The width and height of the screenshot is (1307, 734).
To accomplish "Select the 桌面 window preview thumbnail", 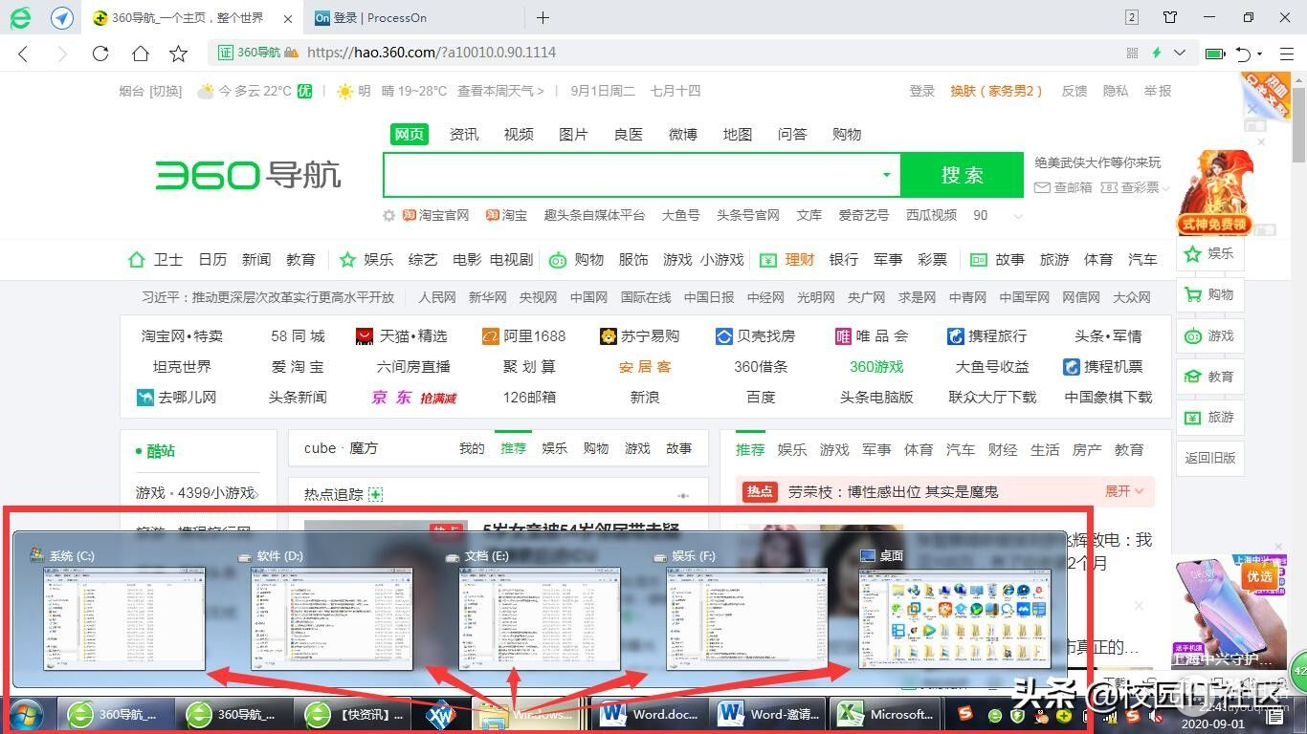I will coord(954,616).
